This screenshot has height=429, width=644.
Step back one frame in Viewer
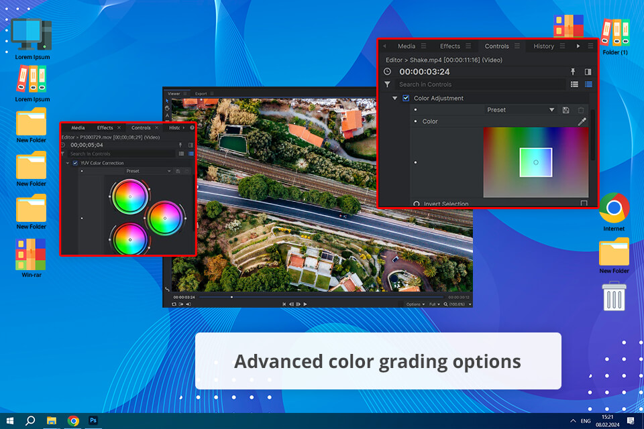coord(291,304)
